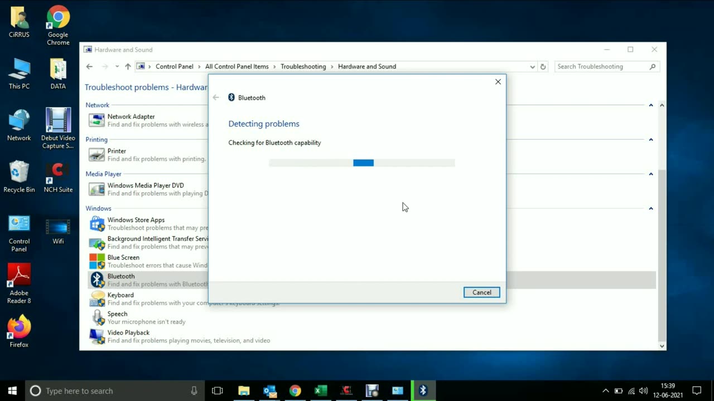
Task: Refresh the Hardware and Sound window
Action: [x=543, y=66]
